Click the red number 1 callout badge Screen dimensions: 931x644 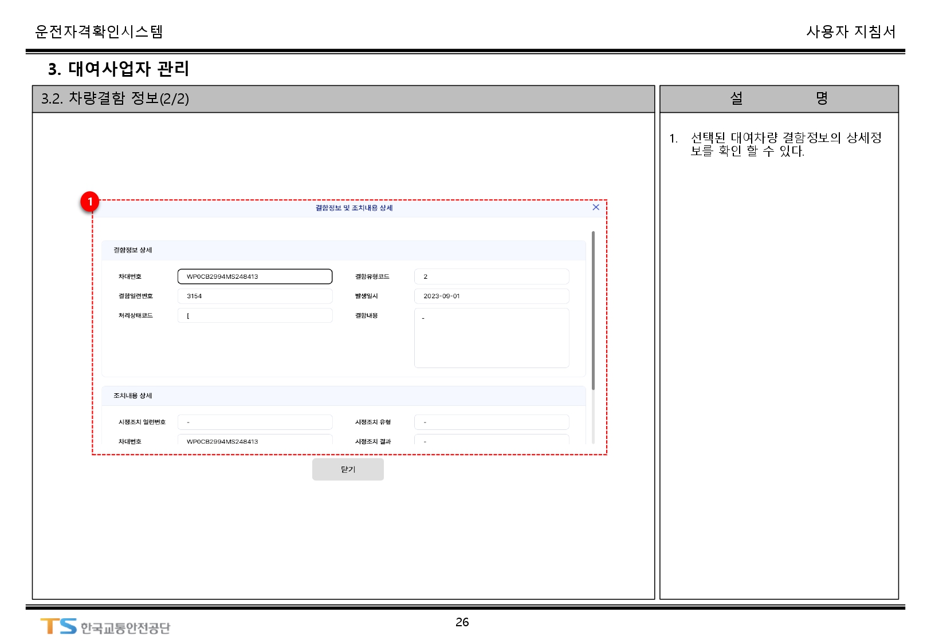click(x=90, y=202)
